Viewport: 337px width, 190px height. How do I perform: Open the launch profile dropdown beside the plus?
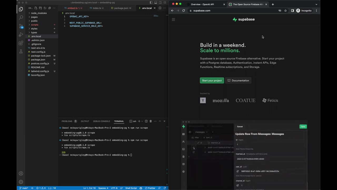pyautogui.click(x=142, y=121)
